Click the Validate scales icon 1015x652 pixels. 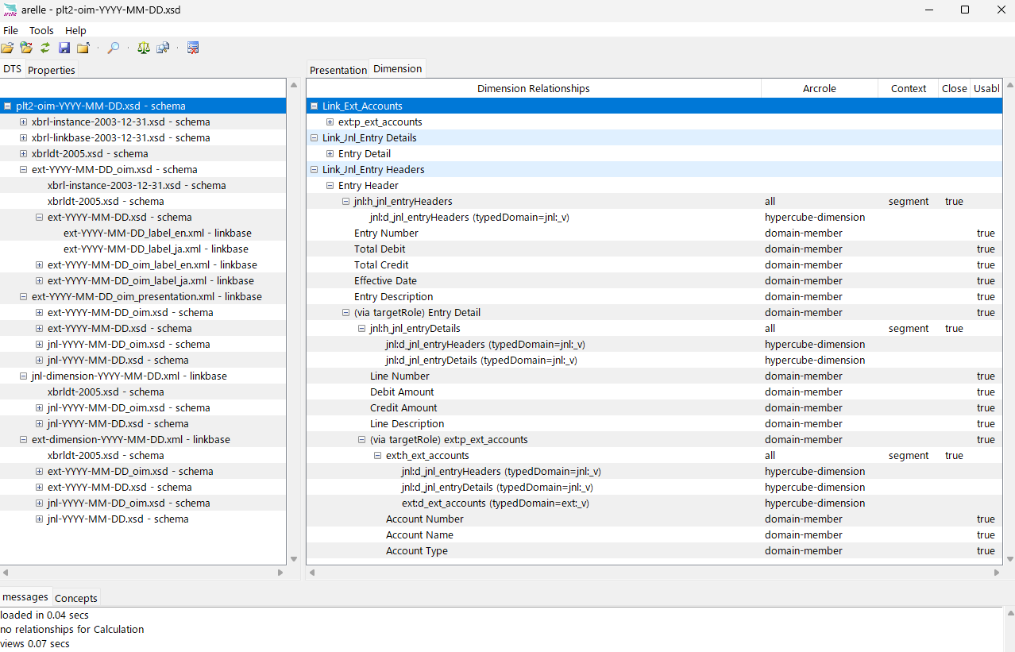pyautogui.click(x=144, y=48)
